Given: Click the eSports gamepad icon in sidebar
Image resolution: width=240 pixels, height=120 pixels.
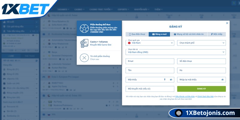Looking at the screenshot, I should tap(4, 79).
